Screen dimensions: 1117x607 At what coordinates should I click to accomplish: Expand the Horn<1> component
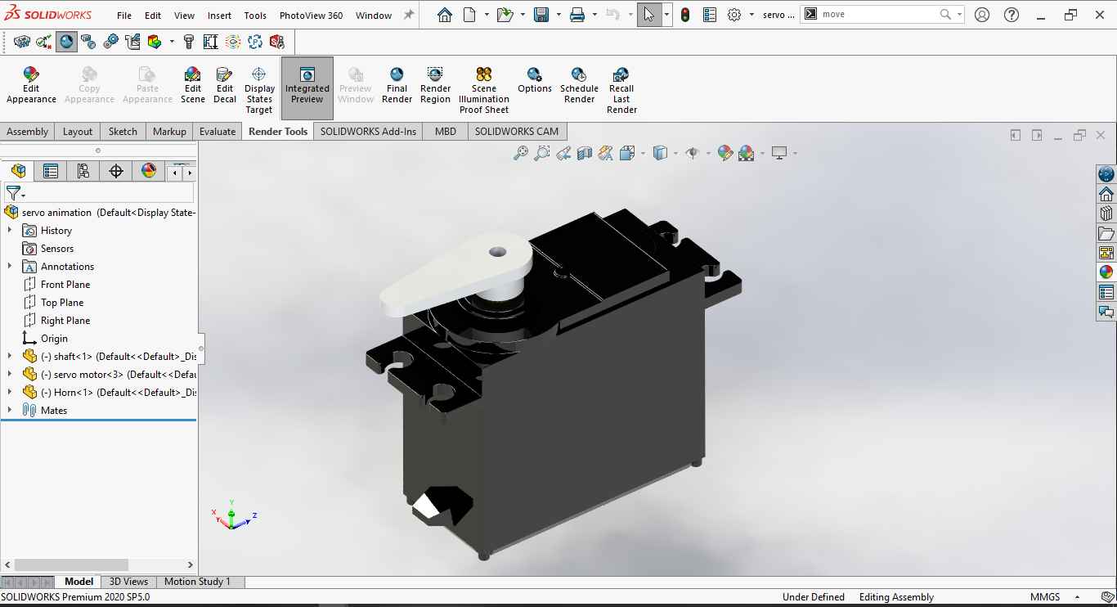[10, 393]
